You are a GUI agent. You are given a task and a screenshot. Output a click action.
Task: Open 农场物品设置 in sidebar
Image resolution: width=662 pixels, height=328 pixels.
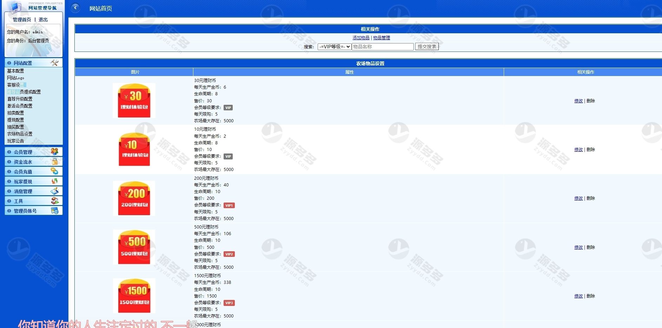click(20, 134)
